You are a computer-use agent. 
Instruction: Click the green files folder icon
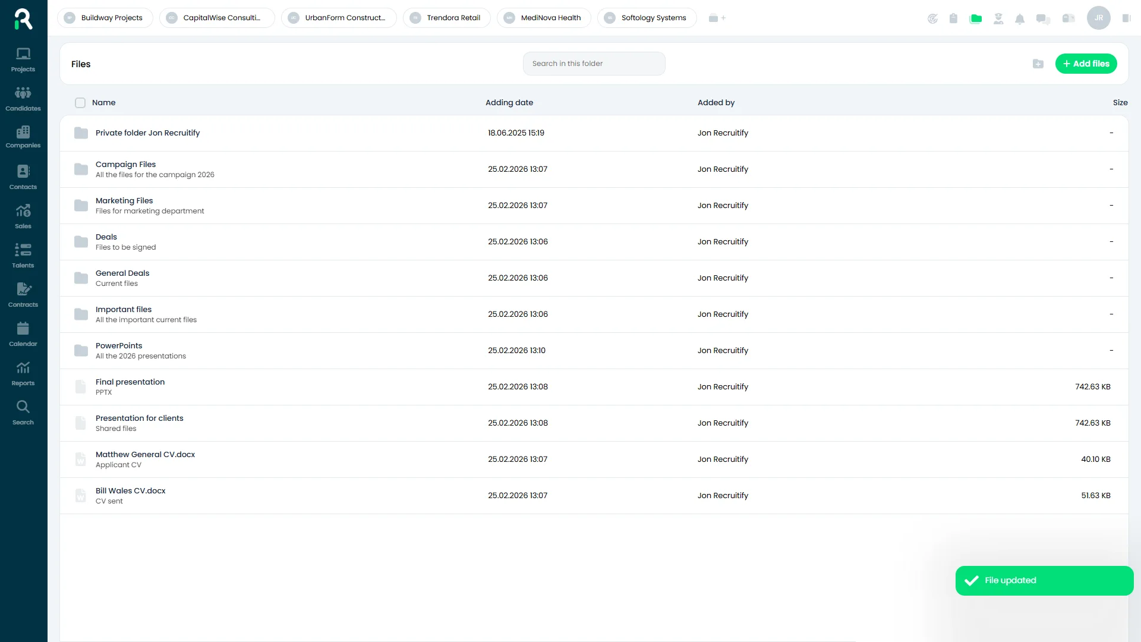click(976, 18)
